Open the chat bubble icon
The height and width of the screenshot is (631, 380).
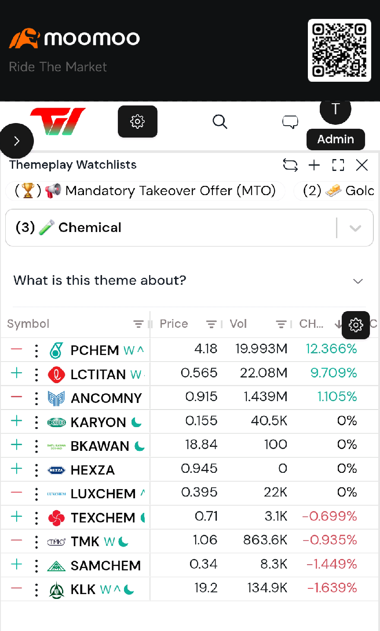290,122
